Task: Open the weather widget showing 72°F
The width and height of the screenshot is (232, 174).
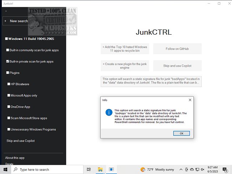Action: (157, 169)
